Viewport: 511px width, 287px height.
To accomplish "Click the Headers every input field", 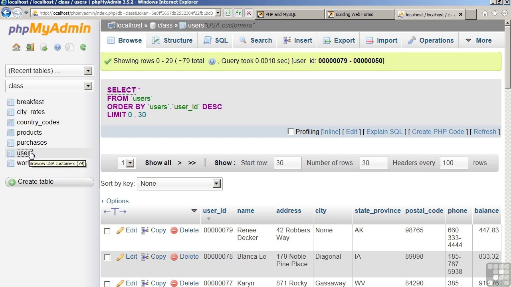I will pyautogui.click(x=454, y=163).
